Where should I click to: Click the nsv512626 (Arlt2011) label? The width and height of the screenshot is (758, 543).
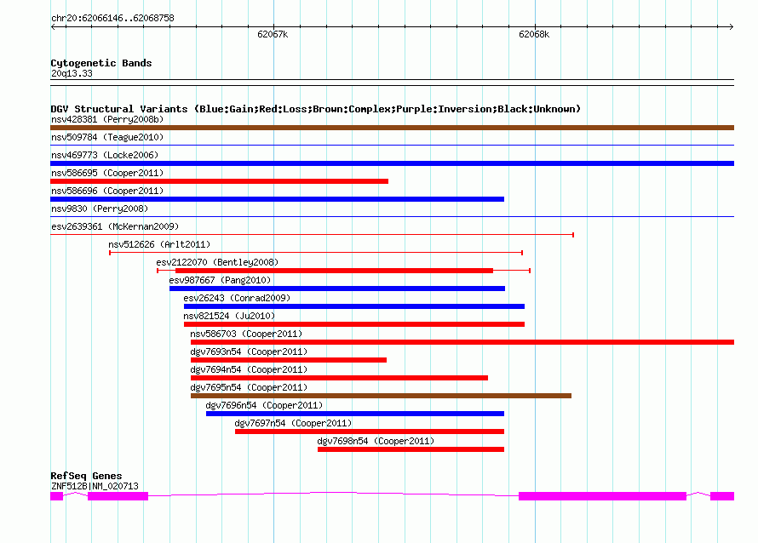159,244
